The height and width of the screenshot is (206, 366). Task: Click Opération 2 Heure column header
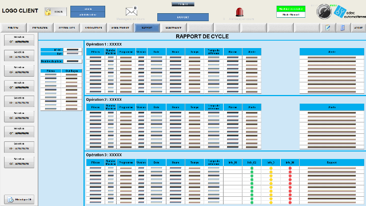176,107
